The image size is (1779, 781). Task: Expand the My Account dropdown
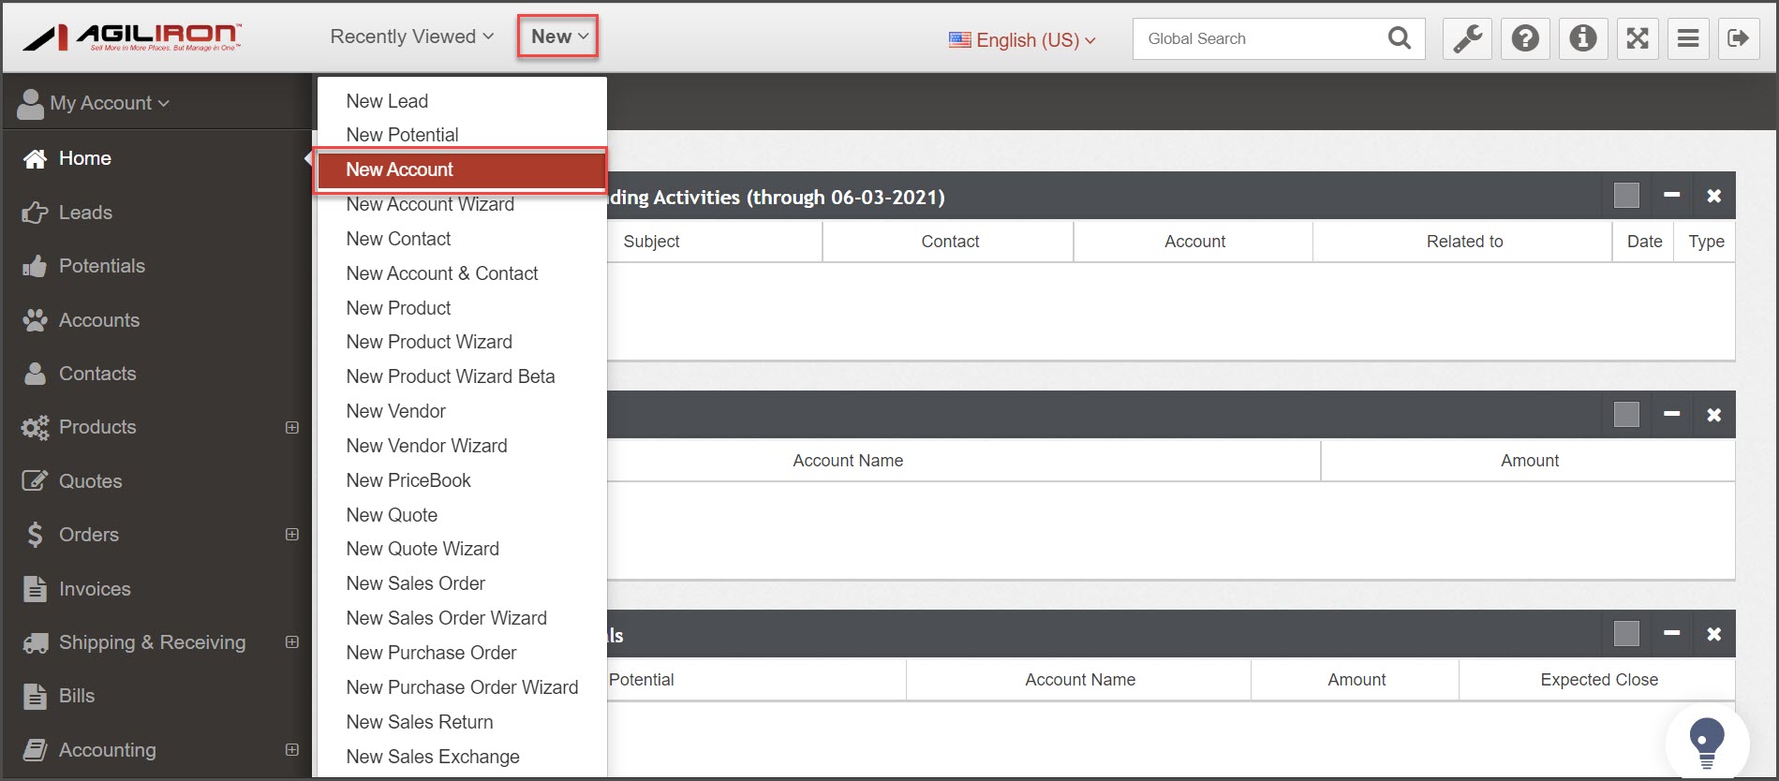click(x=110, y=103)
